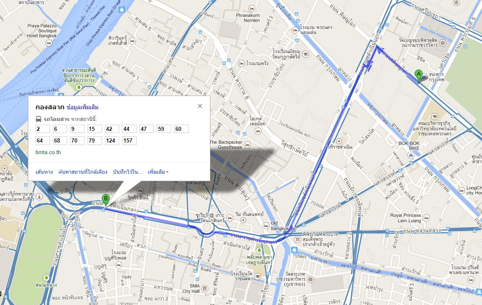The image size is (482, 305).
Task: Click the BOK BOK BIKE icon
Action: click(411, 155)
